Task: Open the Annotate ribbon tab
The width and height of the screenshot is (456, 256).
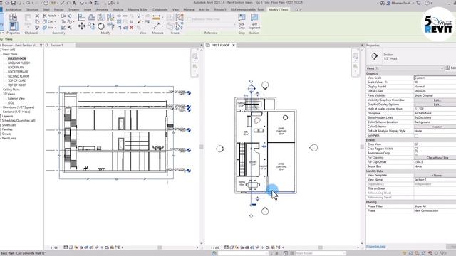Action: click(102, 9)
